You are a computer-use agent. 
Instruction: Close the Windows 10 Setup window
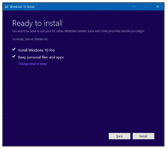[158, 7]
